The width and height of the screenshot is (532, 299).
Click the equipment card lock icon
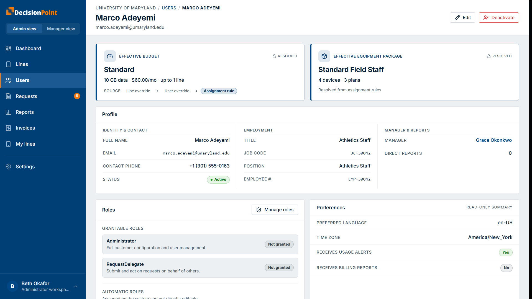coord(489,56)
